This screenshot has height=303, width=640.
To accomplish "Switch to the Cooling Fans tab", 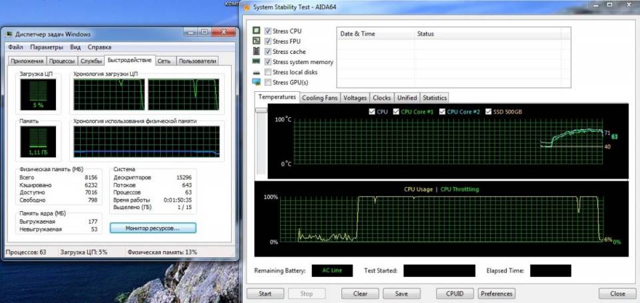I will [320, 98].
